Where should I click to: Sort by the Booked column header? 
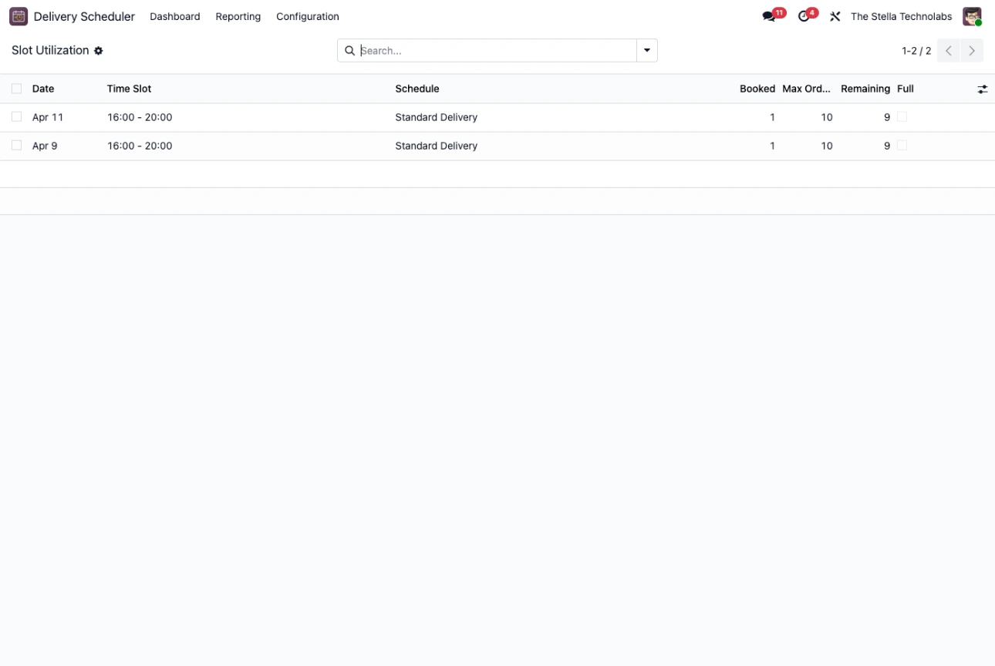[x=757, y=89]
